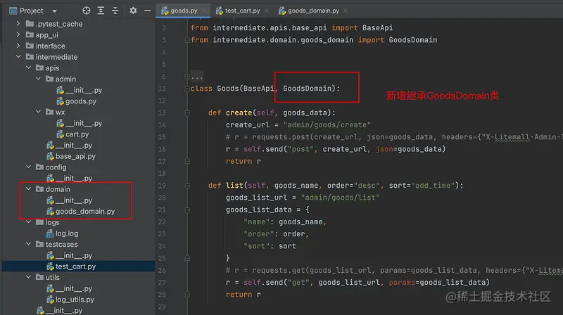The image size is (563, 315).
Task: Expand the interface folder
Action: [x=18, y=46]
